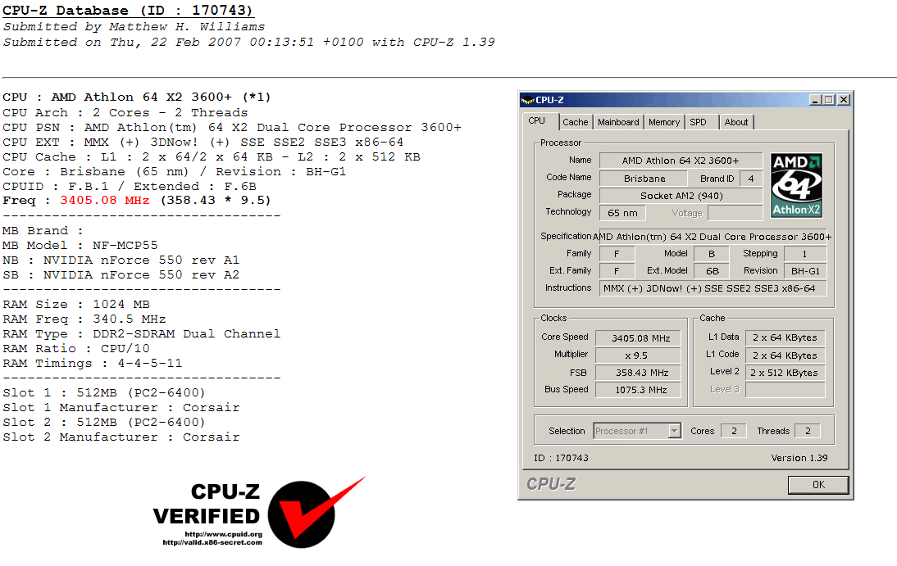This screenshot has width=897, height=566.
Task: Click the L1 Code cache value
Action: pos(785,355)
